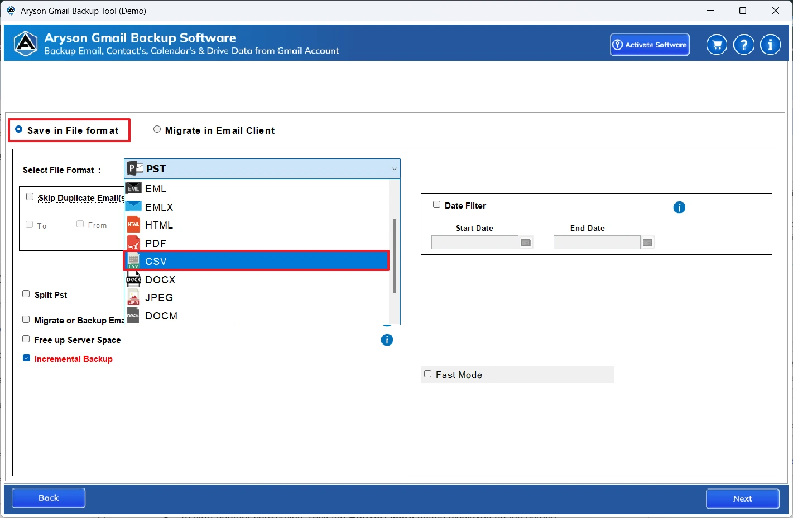
Task: Click the Aryson logo in the header
Action: pos(26,43)
